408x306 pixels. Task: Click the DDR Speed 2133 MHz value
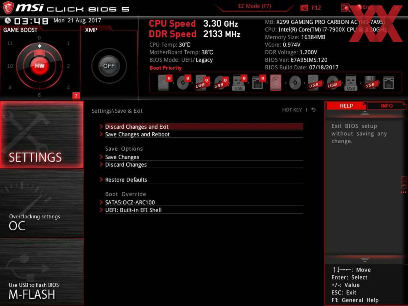point(222,34)
